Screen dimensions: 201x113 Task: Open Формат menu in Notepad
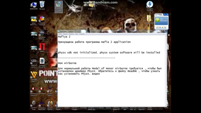pyautogui.click(x=72, y=34)
